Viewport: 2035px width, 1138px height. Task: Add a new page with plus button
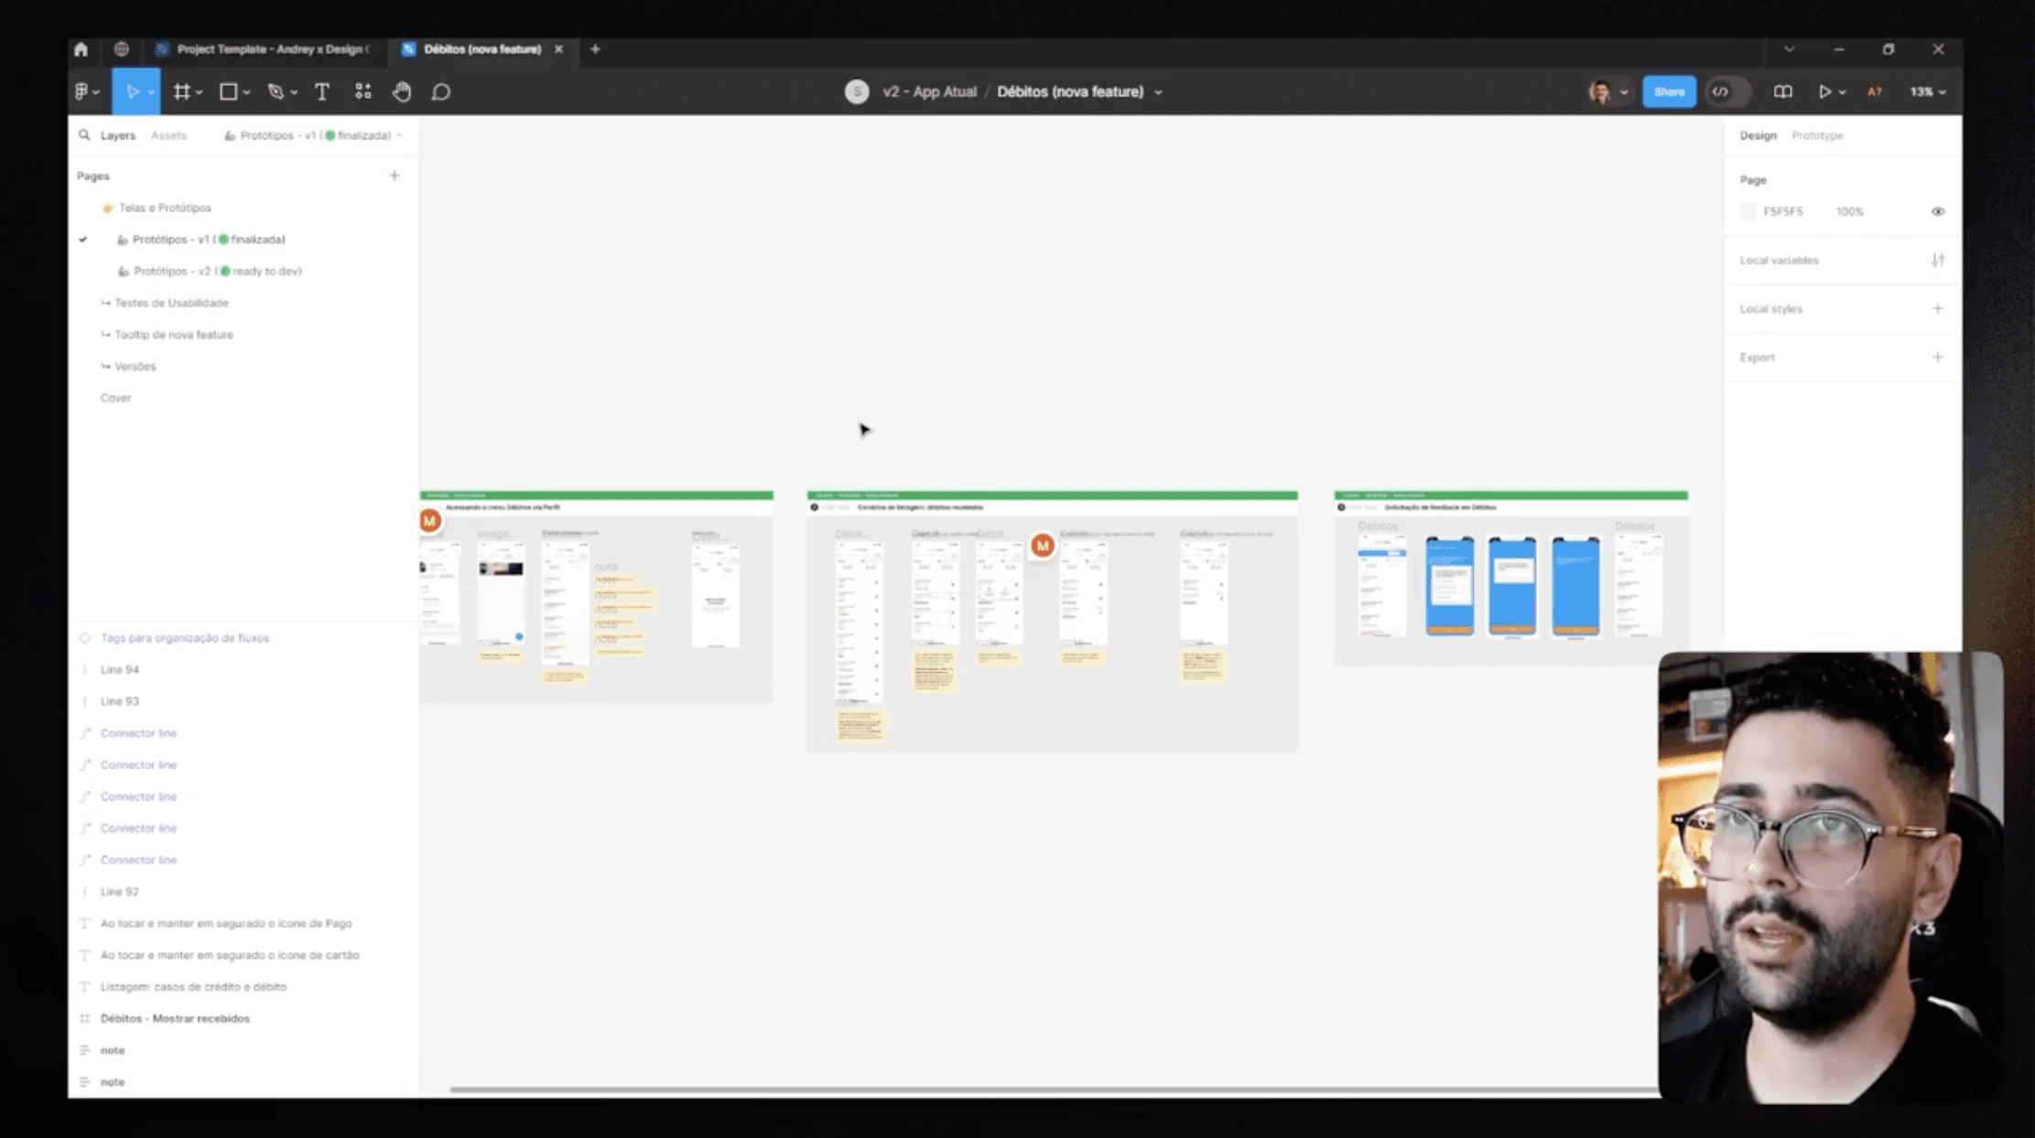[395, 176]
